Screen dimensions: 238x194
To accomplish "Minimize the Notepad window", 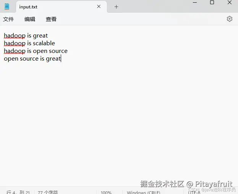I will coord(195,2).
